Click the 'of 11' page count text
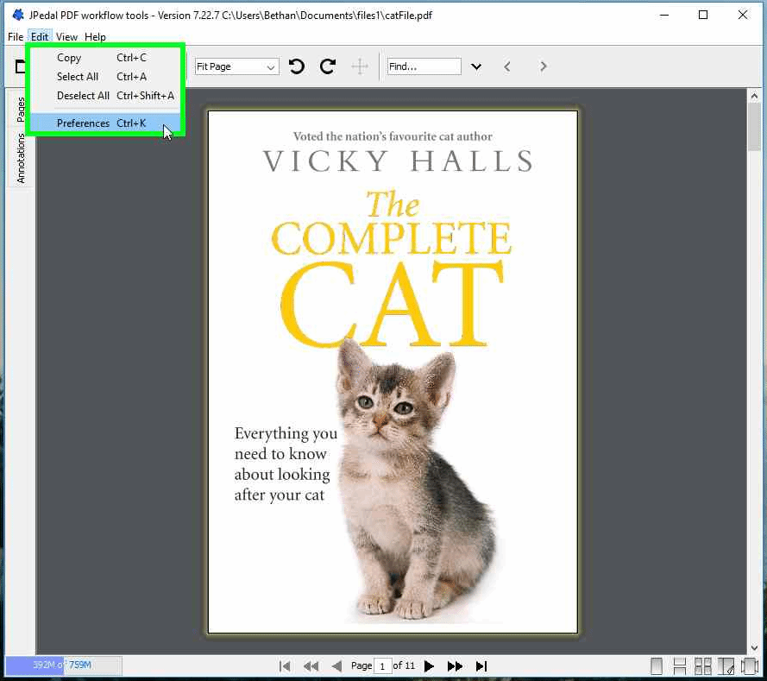The image size is (767, 681). [x=404, y=665]
